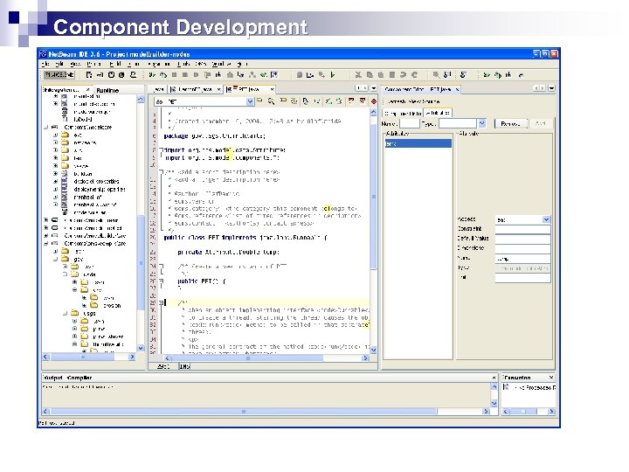This screenshot has width=629, height=472.
Task: Click code editor vertical scrollbar up arrow
Action: tap(374, 112)
